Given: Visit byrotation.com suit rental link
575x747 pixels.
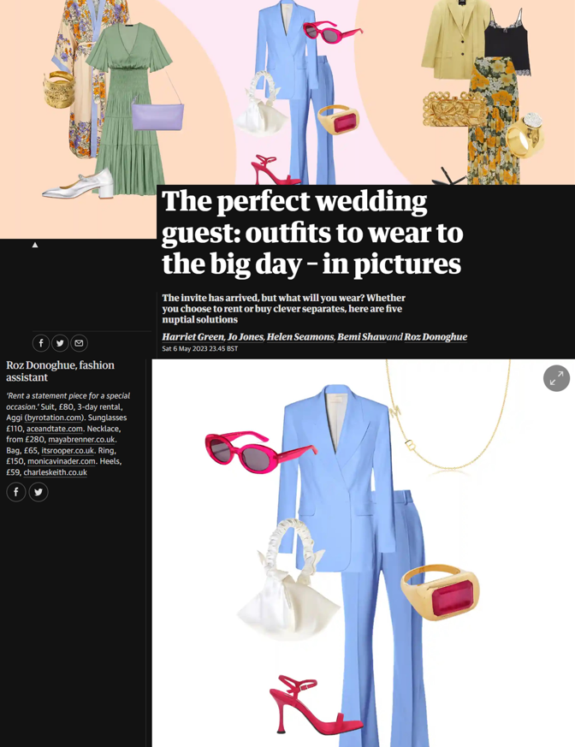Looking at the screenshot, I should pos(52,418).
